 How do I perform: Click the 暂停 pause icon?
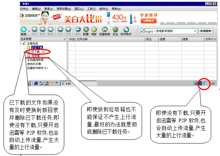coord(42,29)
